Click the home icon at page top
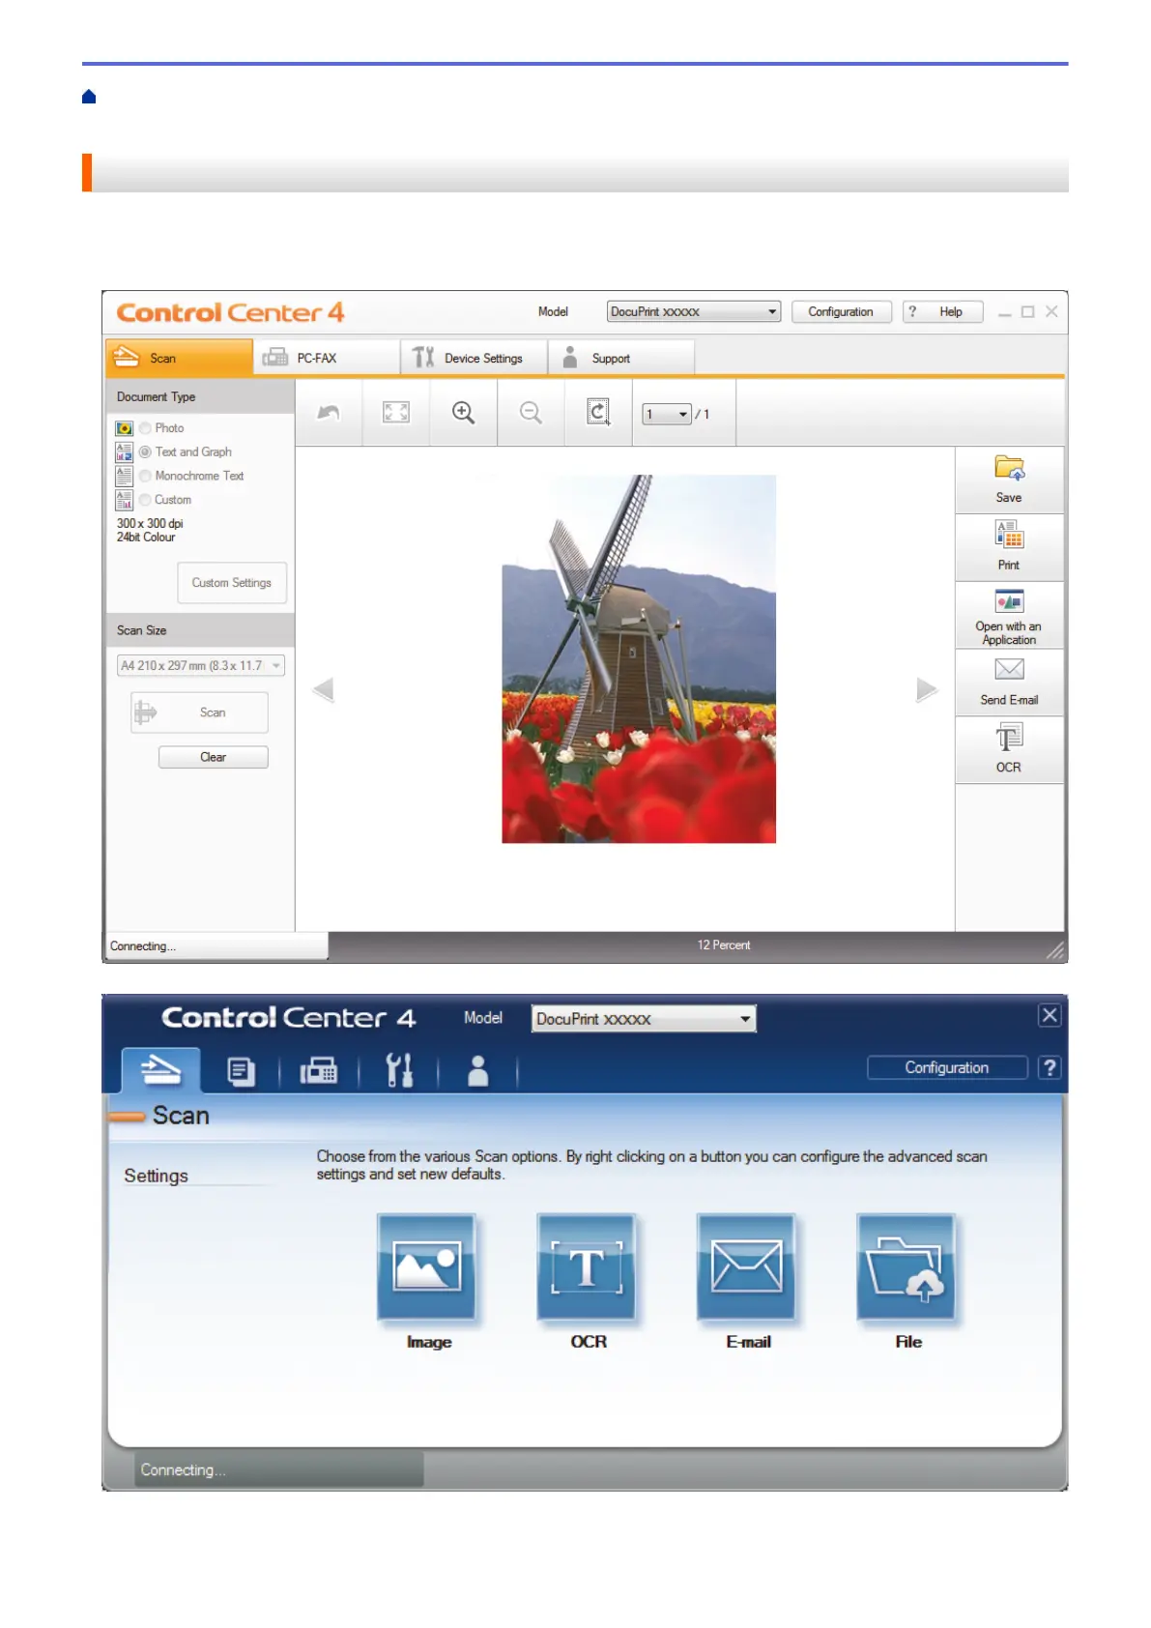1151x1628 pixels. [x=89, y=97]
